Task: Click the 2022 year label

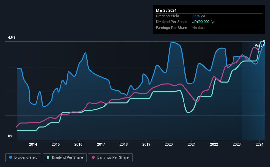Action: 214,144
